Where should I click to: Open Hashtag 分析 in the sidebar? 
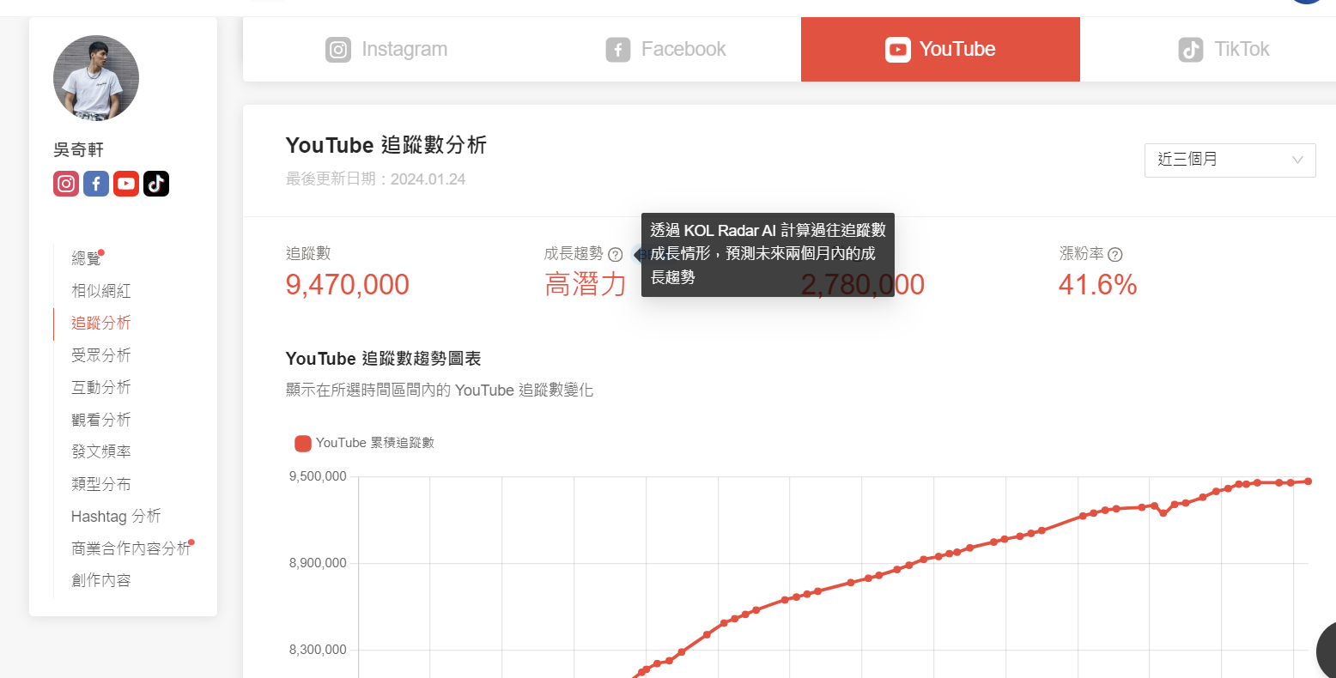[116, 517]
